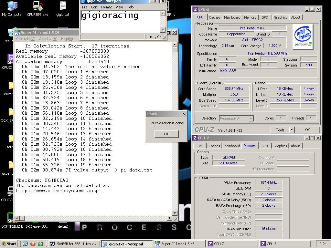Open the Start menu
The image size is (331, 248).
point(9,244)
